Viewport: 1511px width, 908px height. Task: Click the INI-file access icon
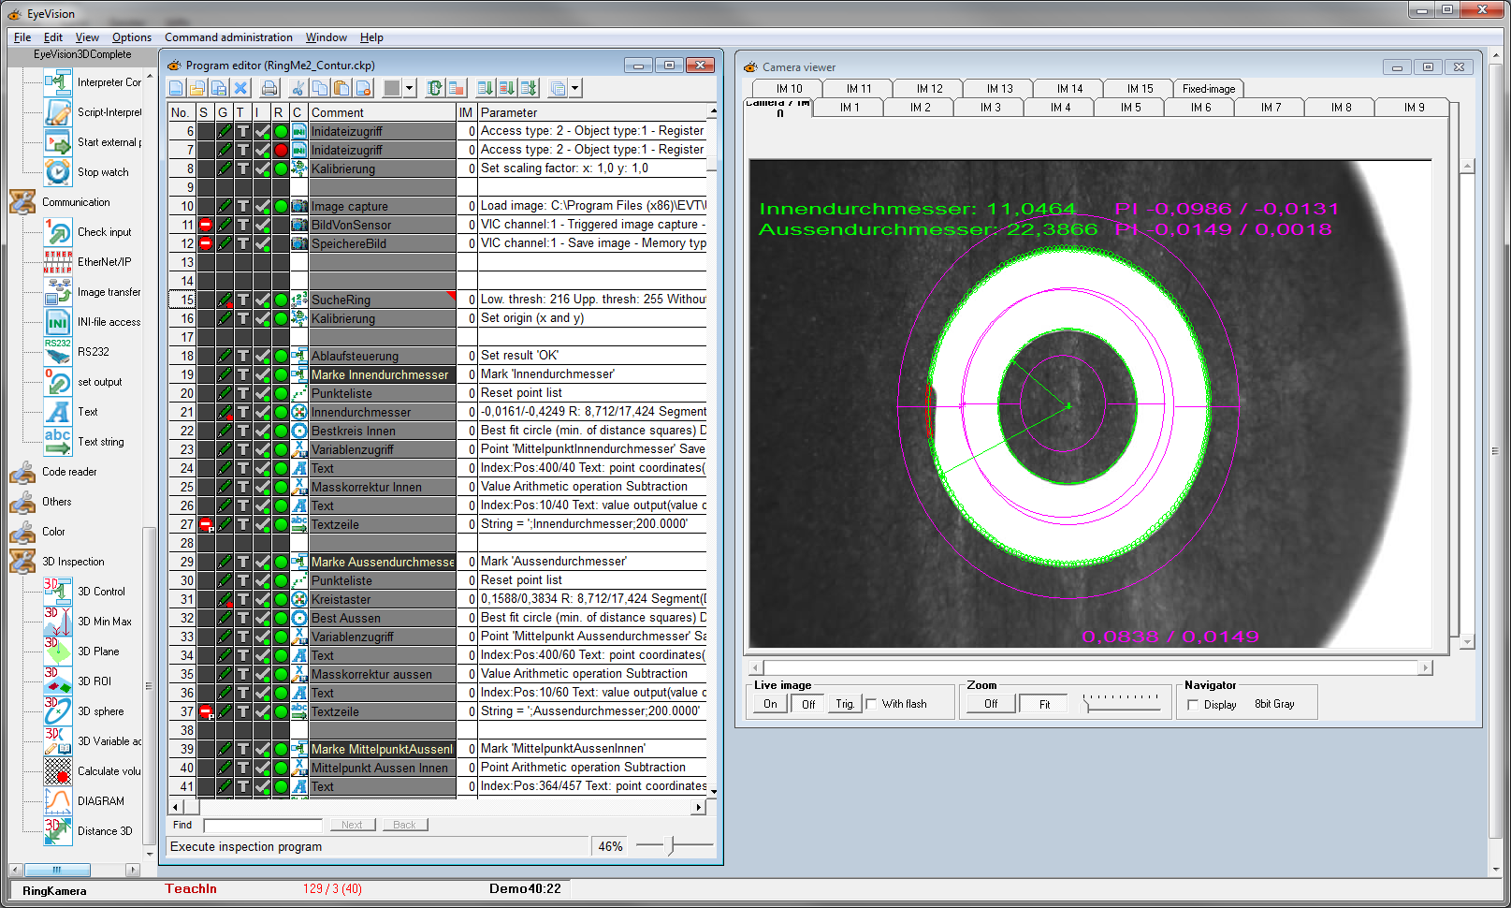(58, 322)
